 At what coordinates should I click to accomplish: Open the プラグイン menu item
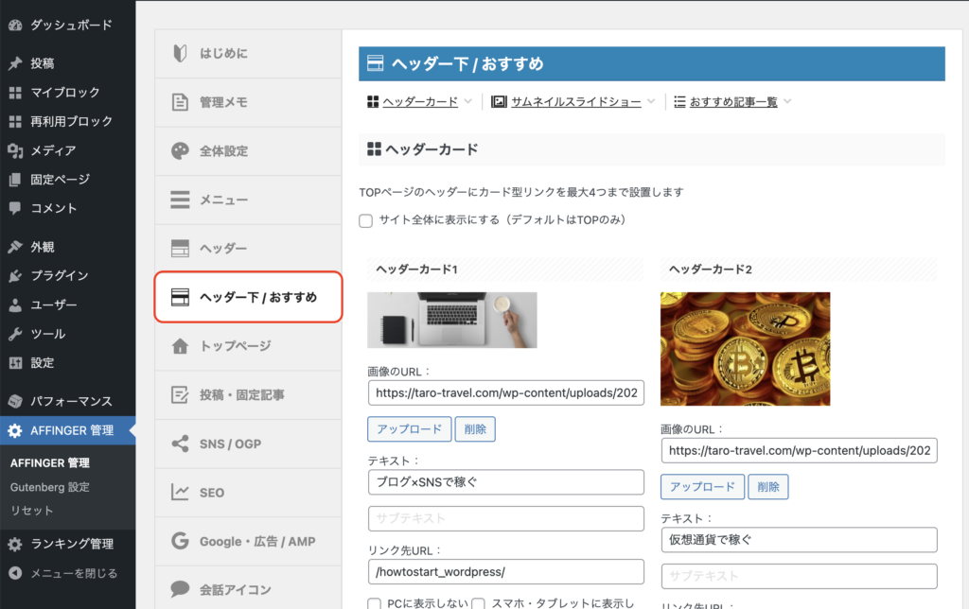tap(68, 275)
